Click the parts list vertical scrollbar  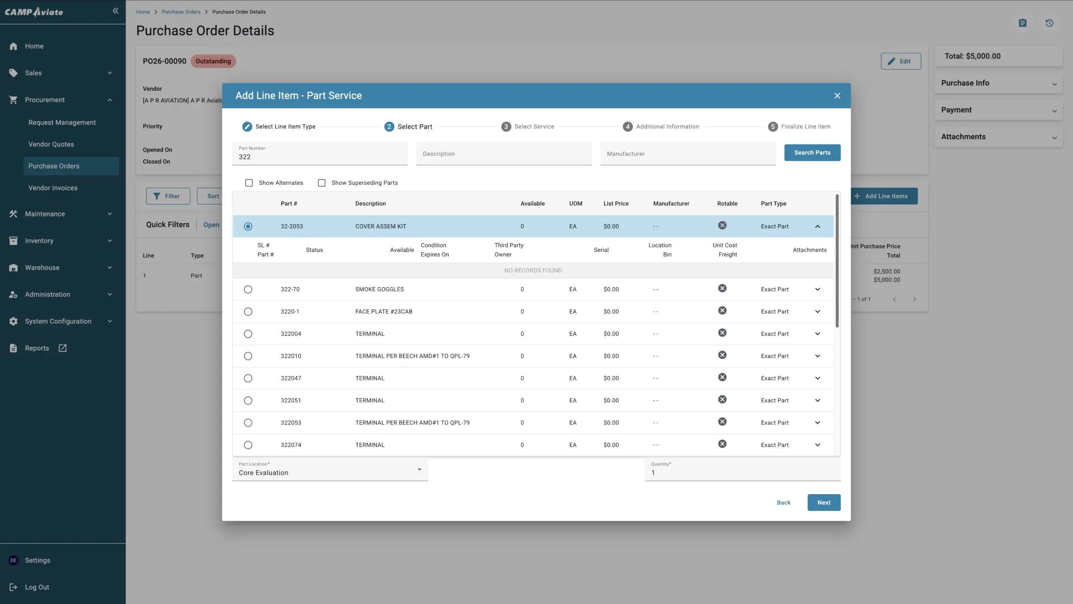pyautogui.click(x=837, y=260)
